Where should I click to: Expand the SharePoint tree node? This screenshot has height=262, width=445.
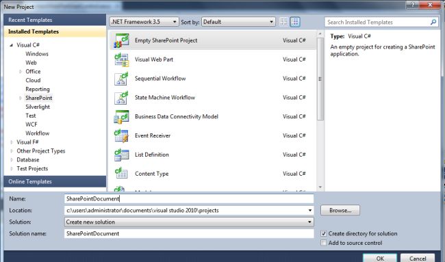[21, 98]
